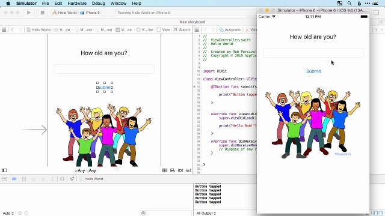Open the H...rld folder breadcrumb
Viewport: 385px width, 216px height.
(62, 29)
